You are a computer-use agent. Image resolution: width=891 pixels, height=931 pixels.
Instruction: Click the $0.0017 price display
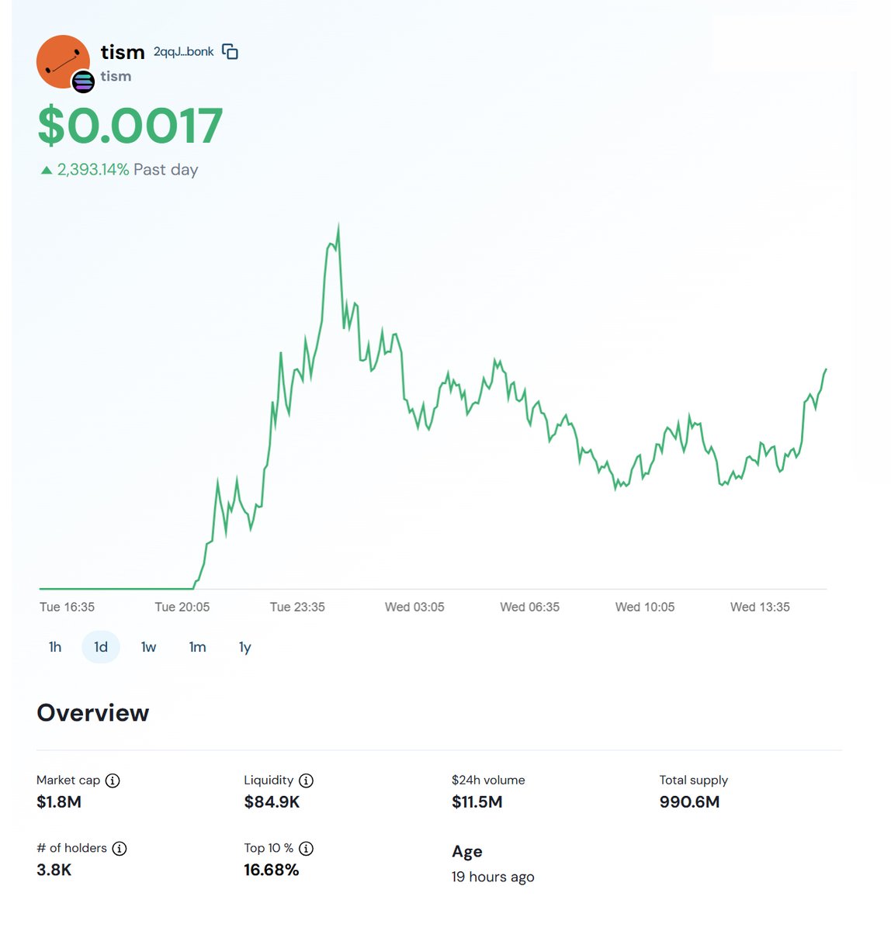(x=130, y=126)
